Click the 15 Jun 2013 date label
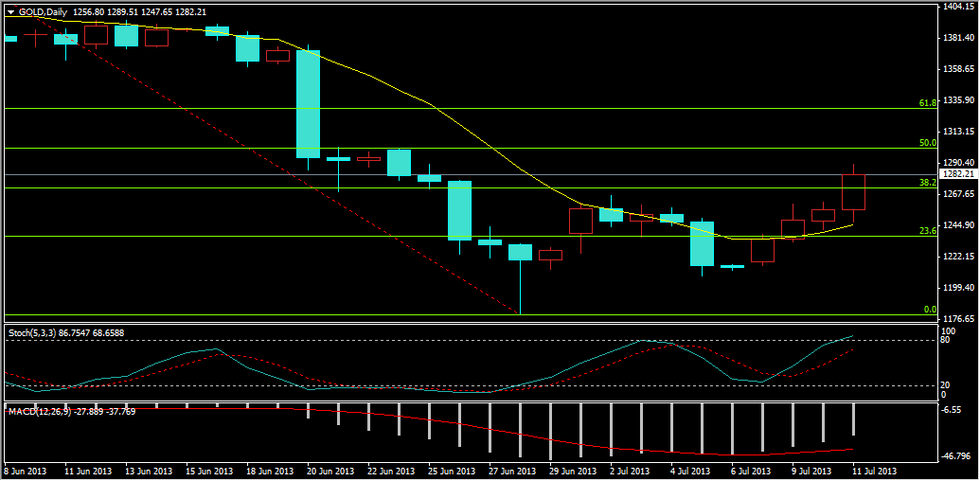 pyautogui.click(x=209, y=471)
